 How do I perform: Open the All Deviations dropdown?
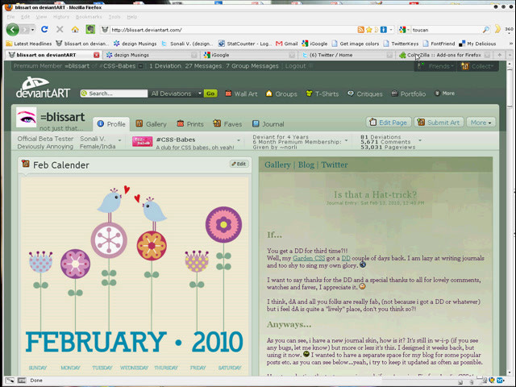(x=176, y=94)
